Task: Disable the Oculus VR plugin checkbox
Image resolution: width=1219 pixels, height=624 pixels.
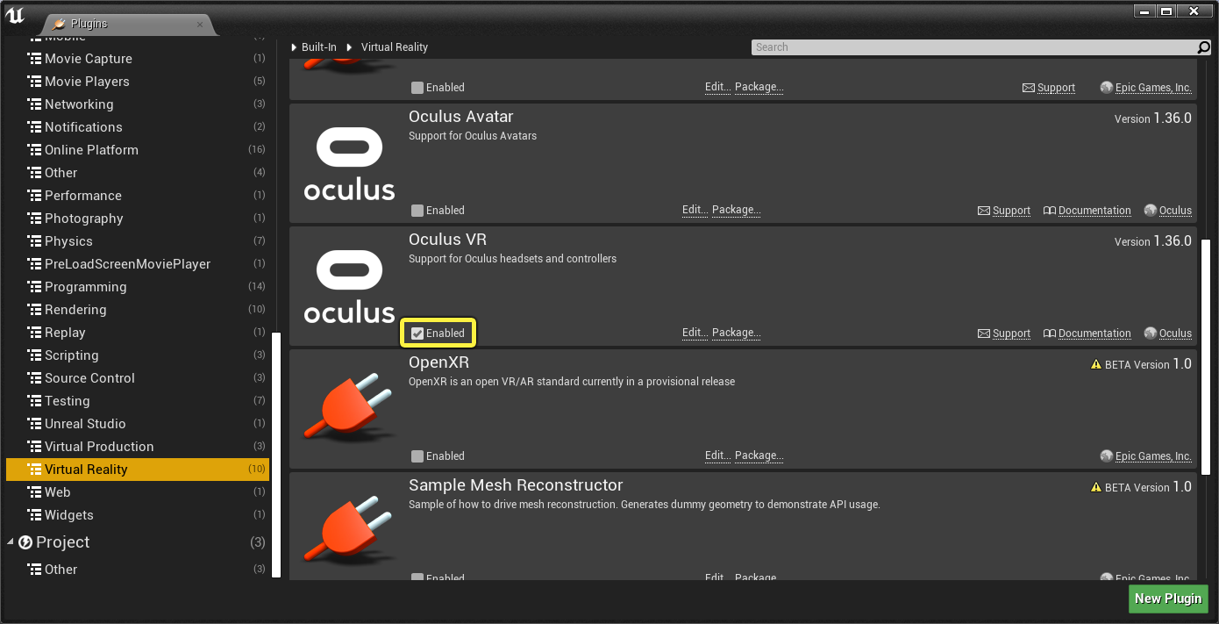Action: click(417, 334)
